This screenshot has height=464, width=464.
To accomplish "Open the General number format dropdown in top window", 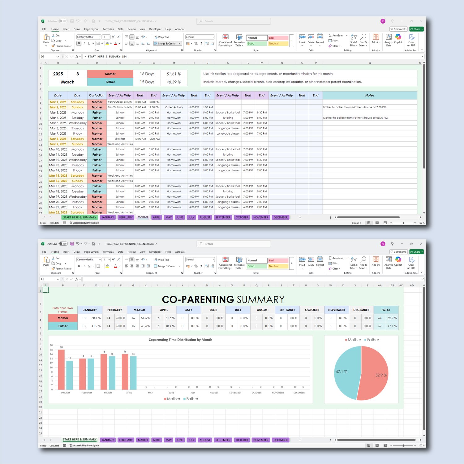I will (213, 37).
